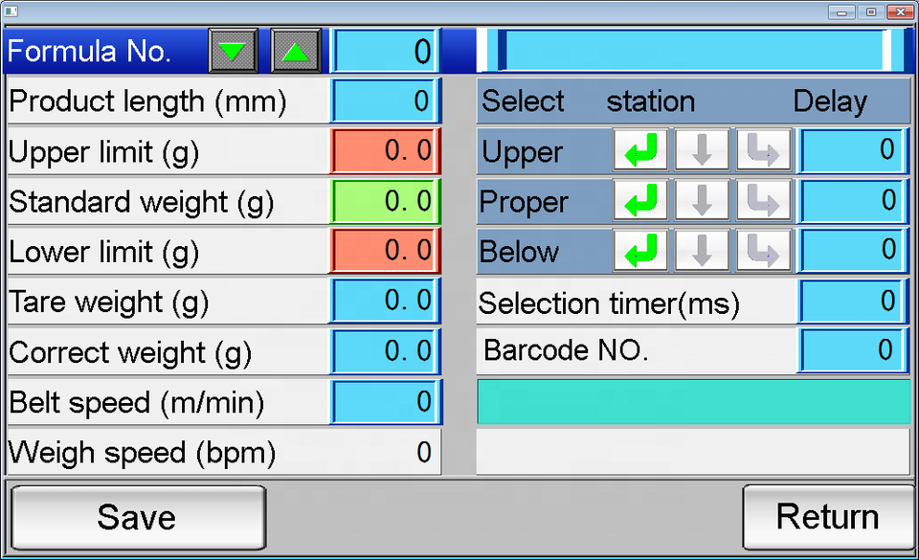Select green left-turn station icon for Proper
The width and height of the screenshot is (919, 560).
[x=640, y=201]
